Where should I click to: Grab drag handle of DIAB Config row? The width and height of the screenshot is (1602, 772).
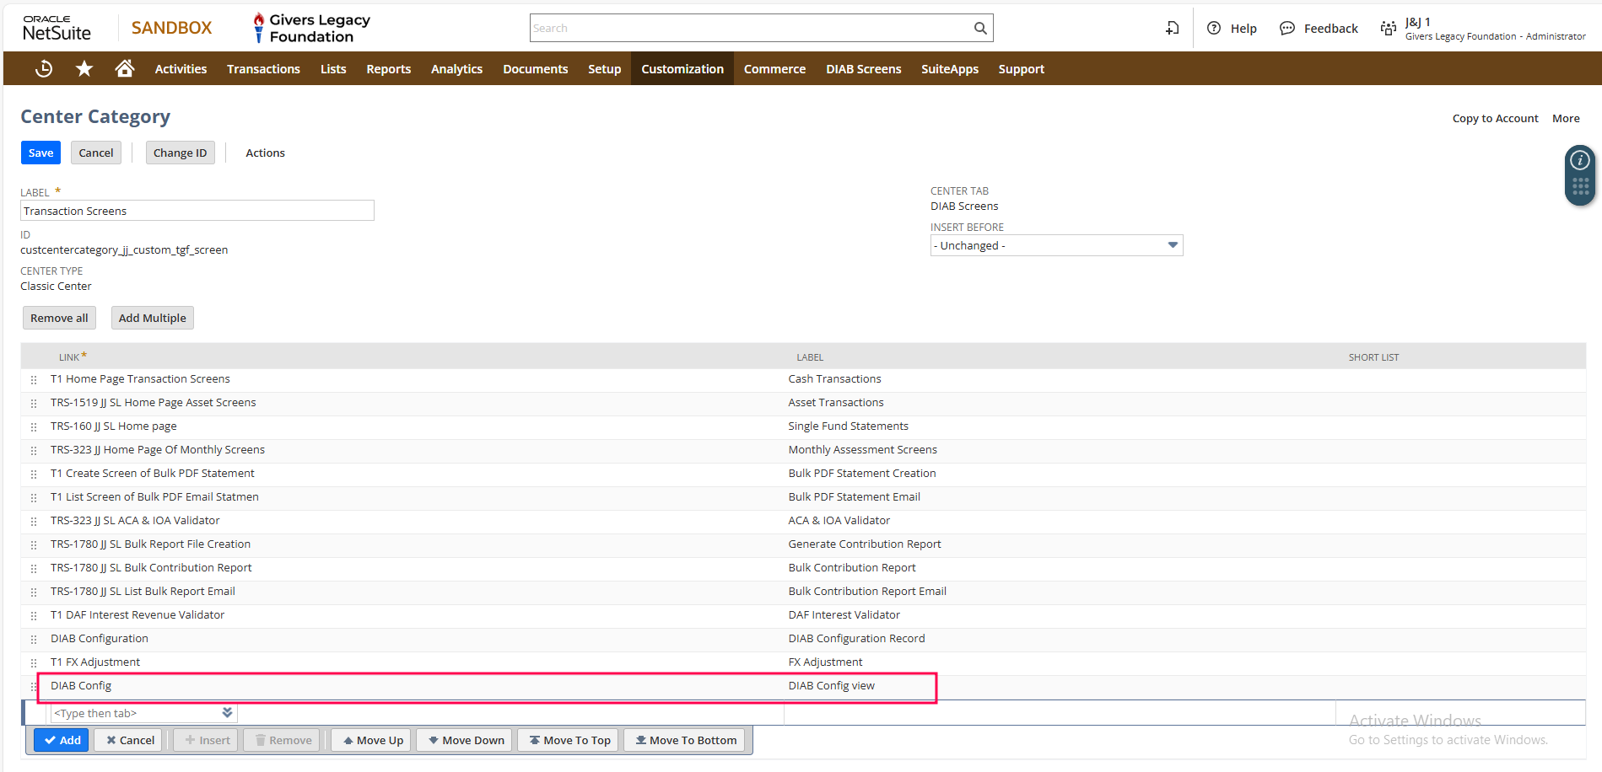point(34,687)
